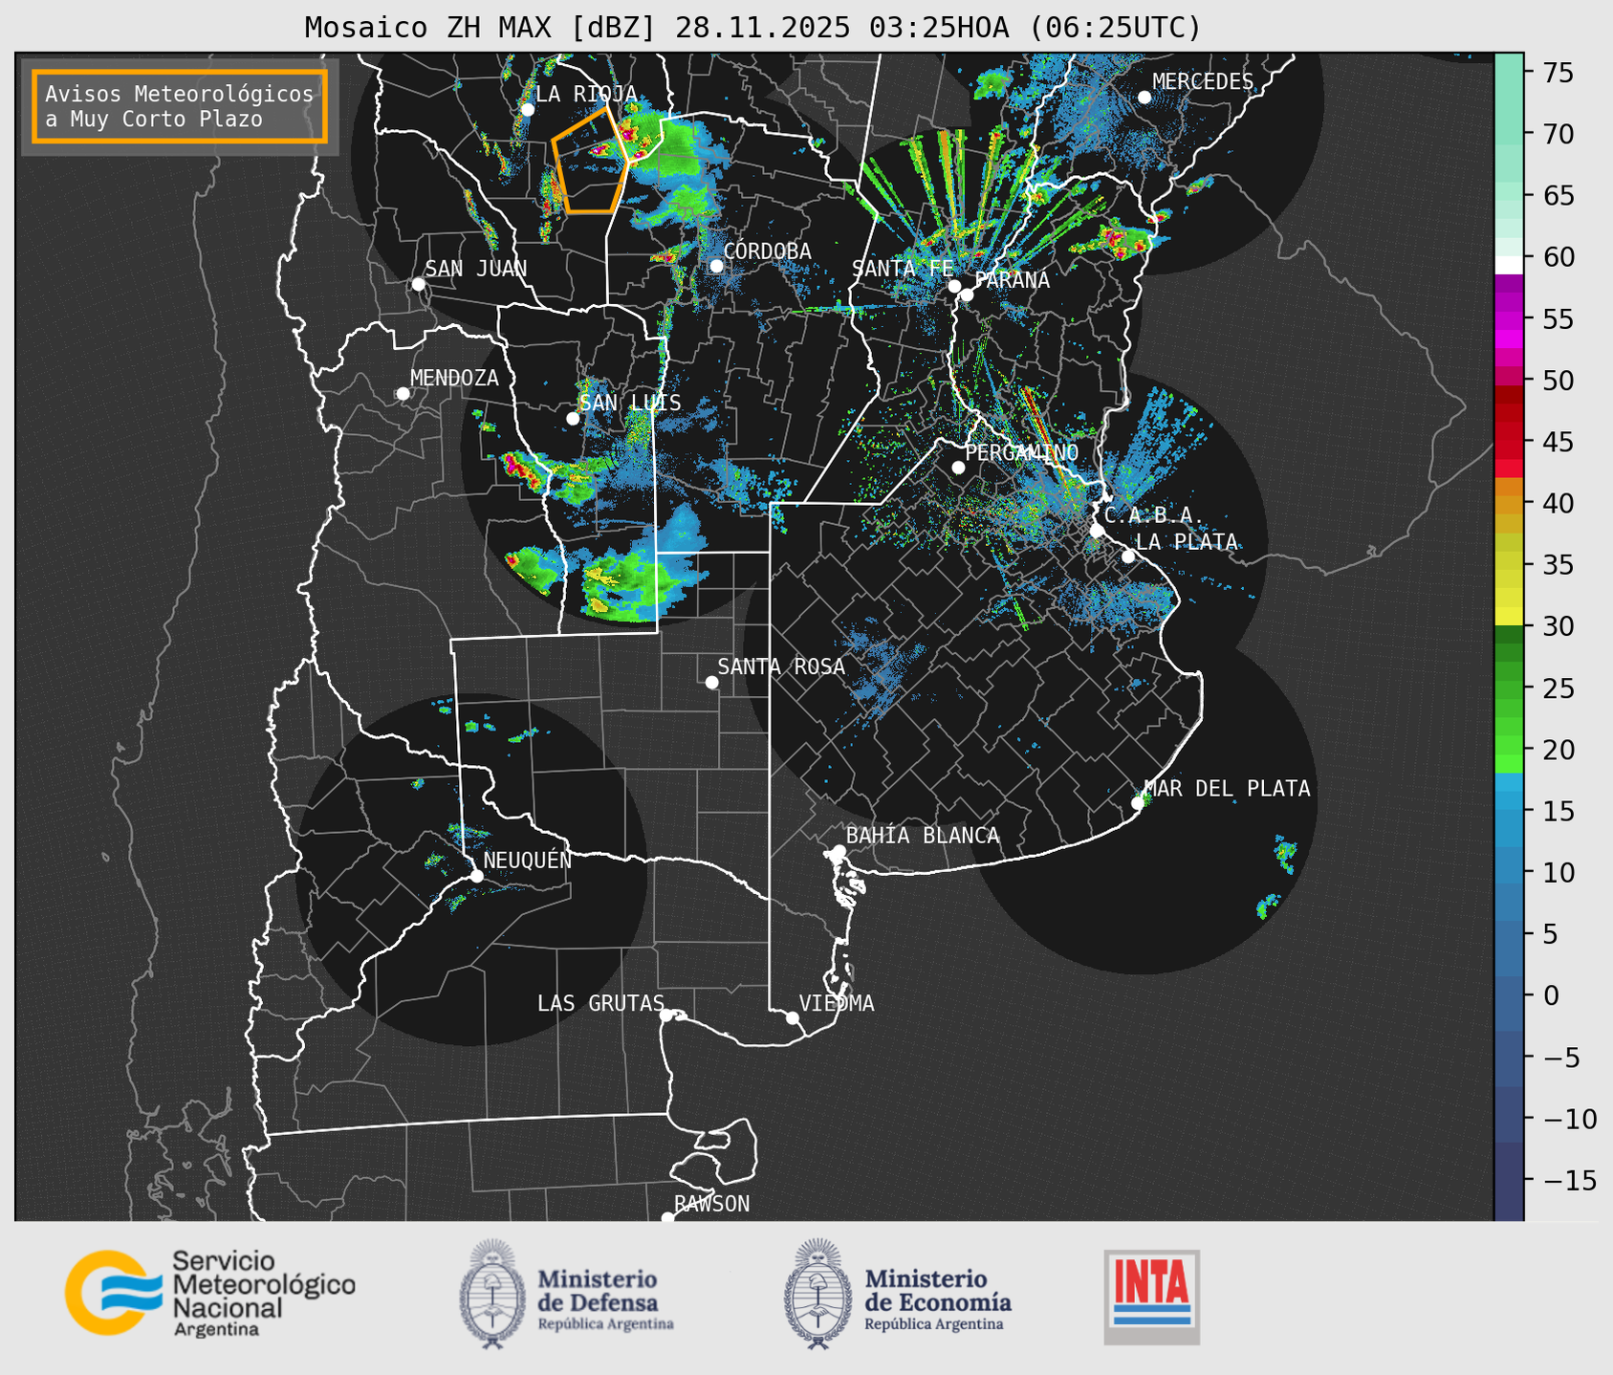Click the Ministerio de Economía emblem
Image resolution: width=1613 pixels, height=1375 pixels.
(x=818, y=1294)
